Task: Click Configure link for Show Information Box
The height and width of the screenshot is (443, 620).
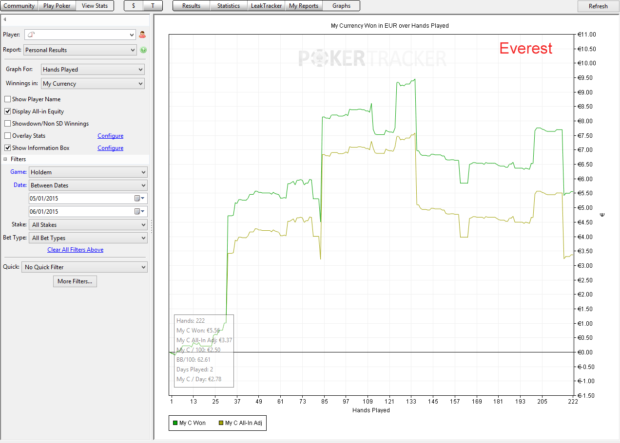Action: (x=111, y=148)
